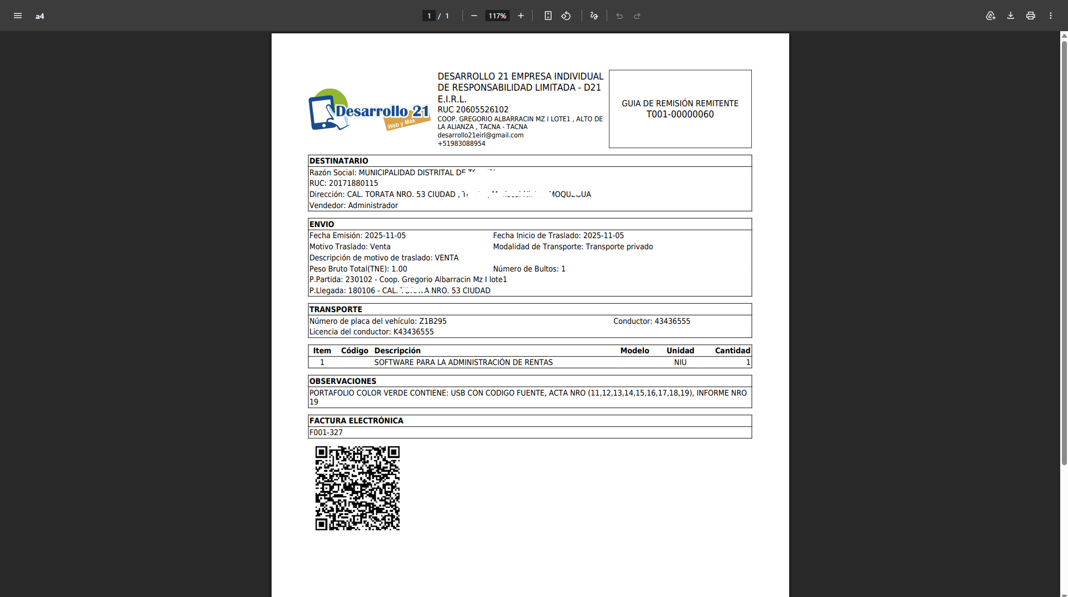The height and width of the screenshot is (597, 1068).
Task: Click the 117% zoom level field
Action: [x=498, y=16]
